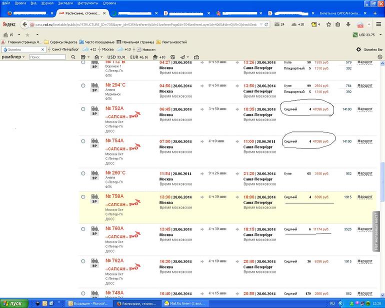The height and width of the screenshot is (308, 385).
Task: Expand the dropdown next to the grey star
Action: [x=37, y=34]
